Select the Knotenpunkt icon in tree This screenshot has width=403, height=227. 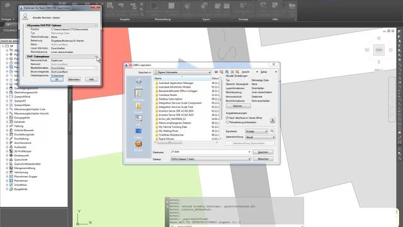[11, 156]
